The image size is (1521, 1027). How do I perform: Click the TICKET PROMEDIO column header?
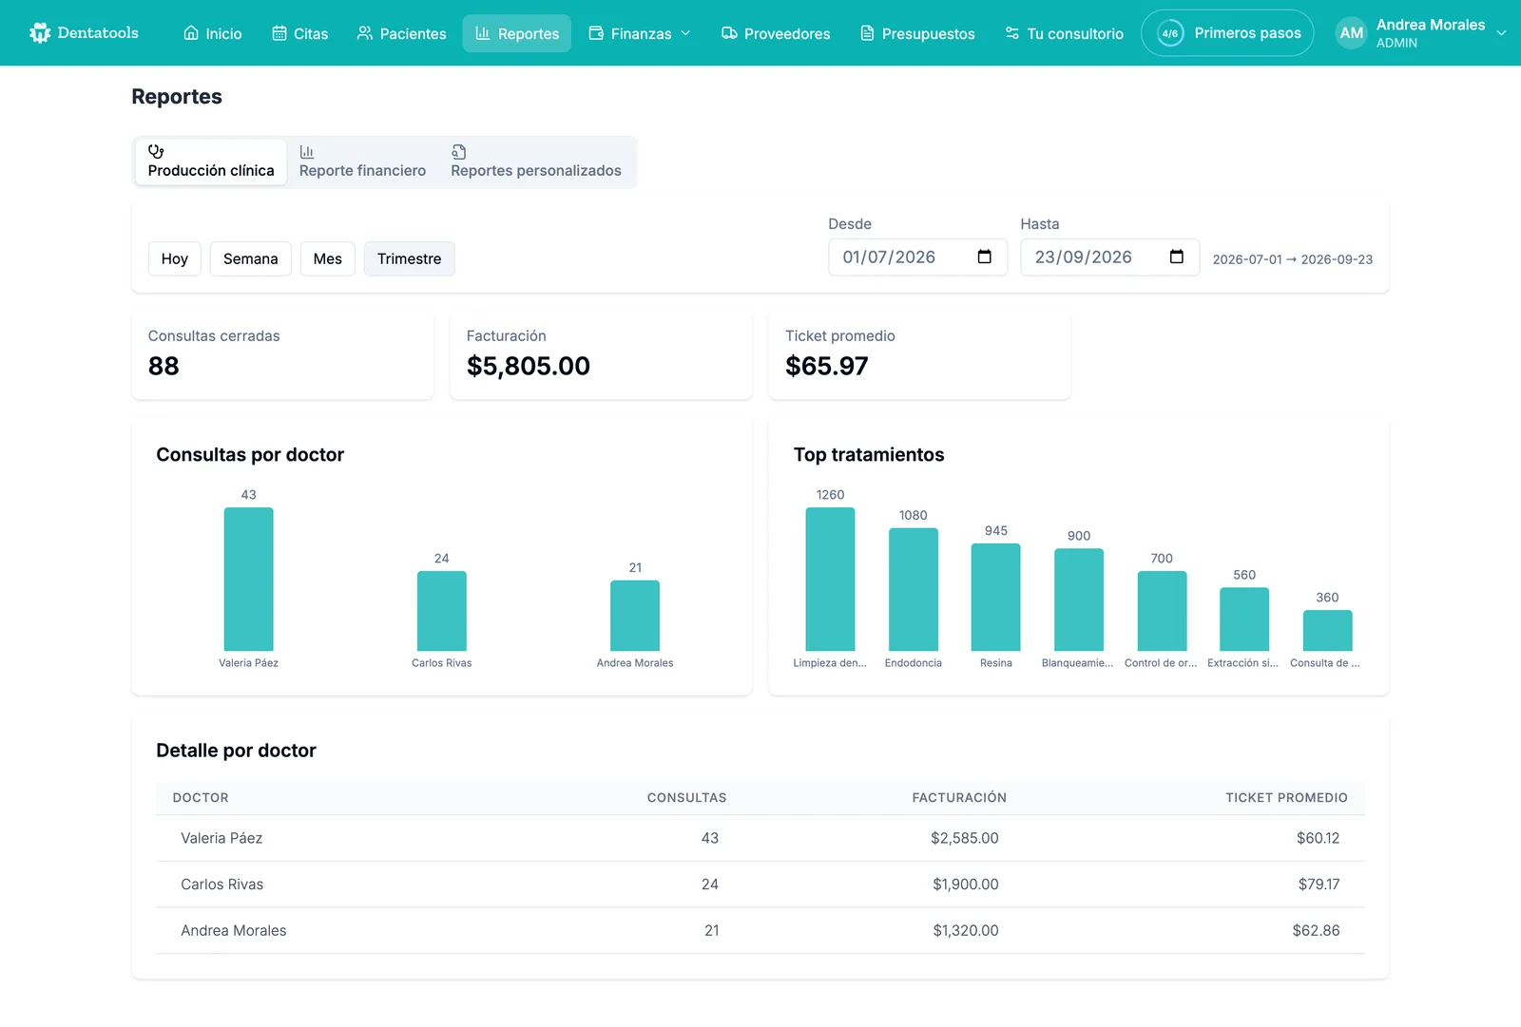(1286, 798)
